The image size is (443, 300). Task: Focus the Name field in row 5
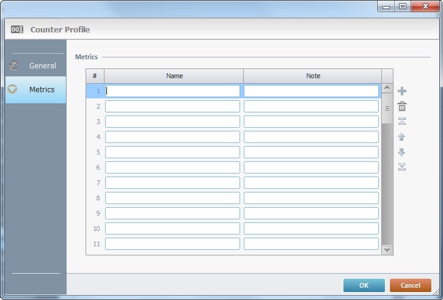click(x=172, y=152)
